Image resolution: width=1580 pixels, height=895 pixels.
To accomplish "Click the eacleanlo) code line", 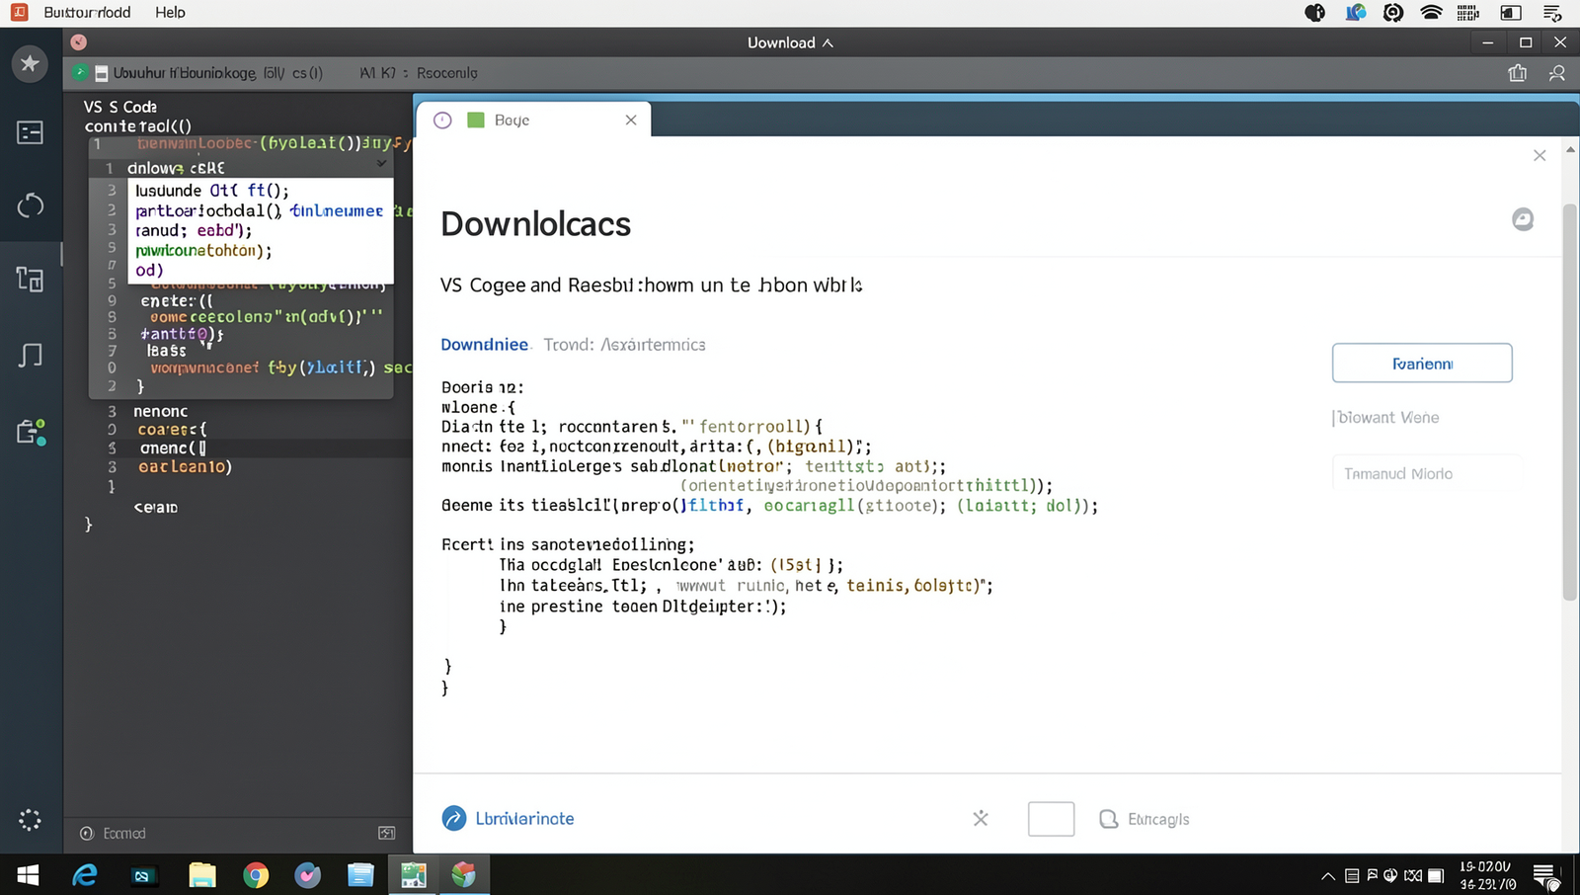I will point(185,466).
